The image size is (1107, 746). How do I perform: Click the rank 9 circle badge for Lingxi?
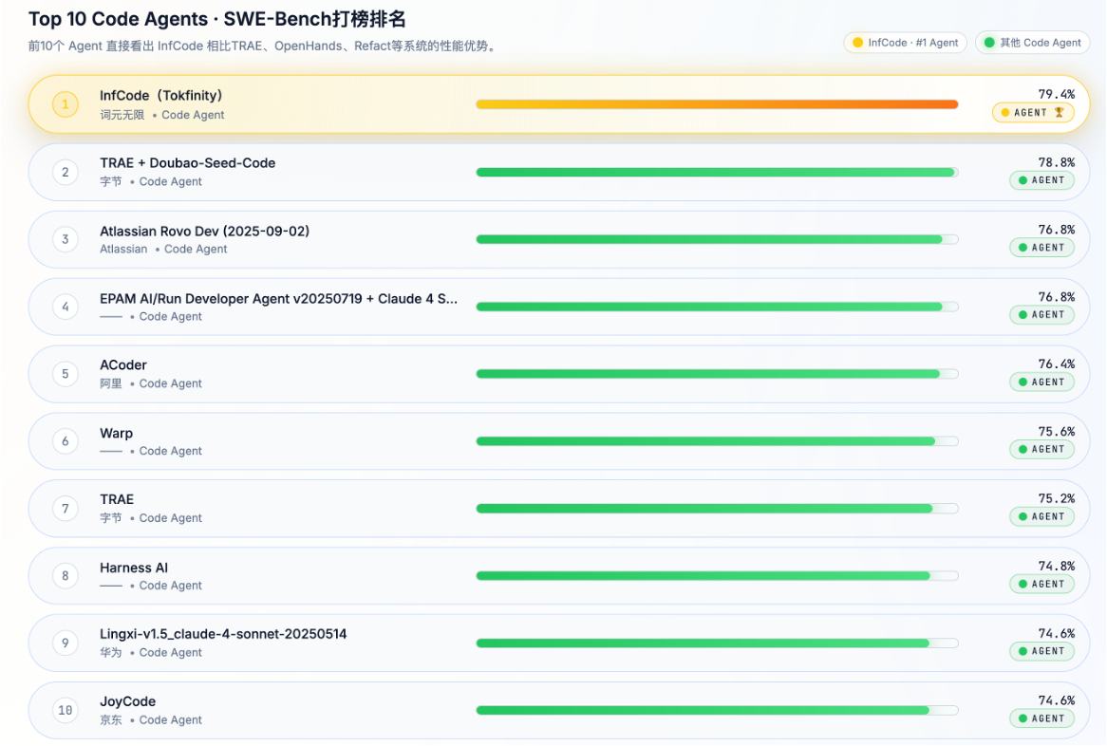65,643
